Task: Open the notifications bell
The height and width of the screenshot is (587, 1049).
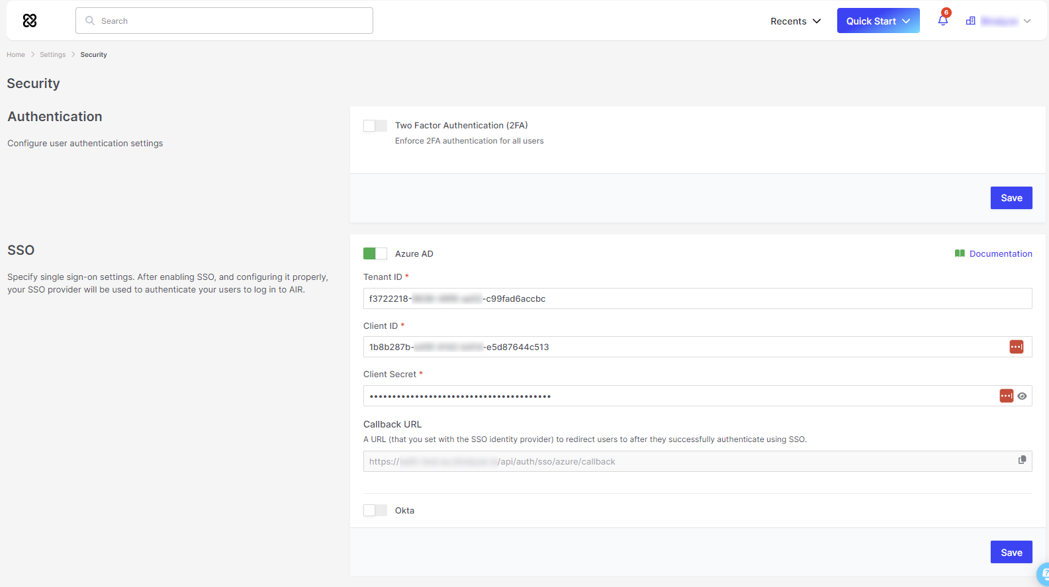Action: pyautogui.click(x=942, y=21)
